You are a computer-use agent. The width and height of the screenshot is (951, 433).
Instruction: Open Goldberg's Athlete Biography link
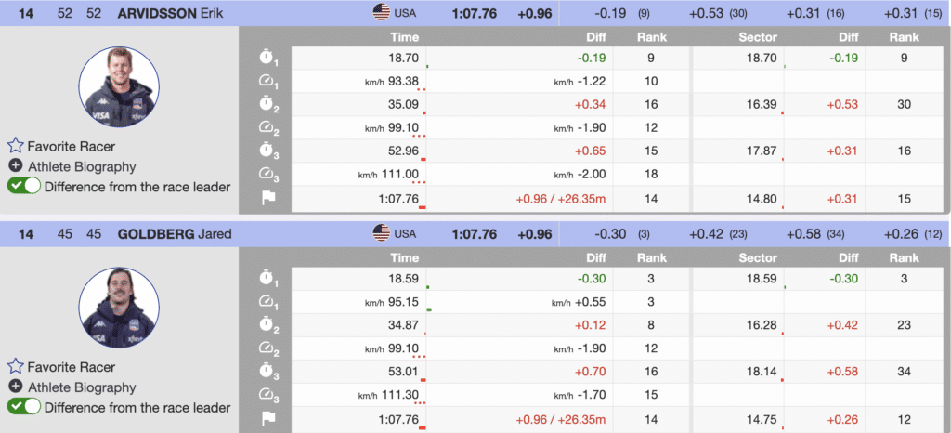[82, 387]
